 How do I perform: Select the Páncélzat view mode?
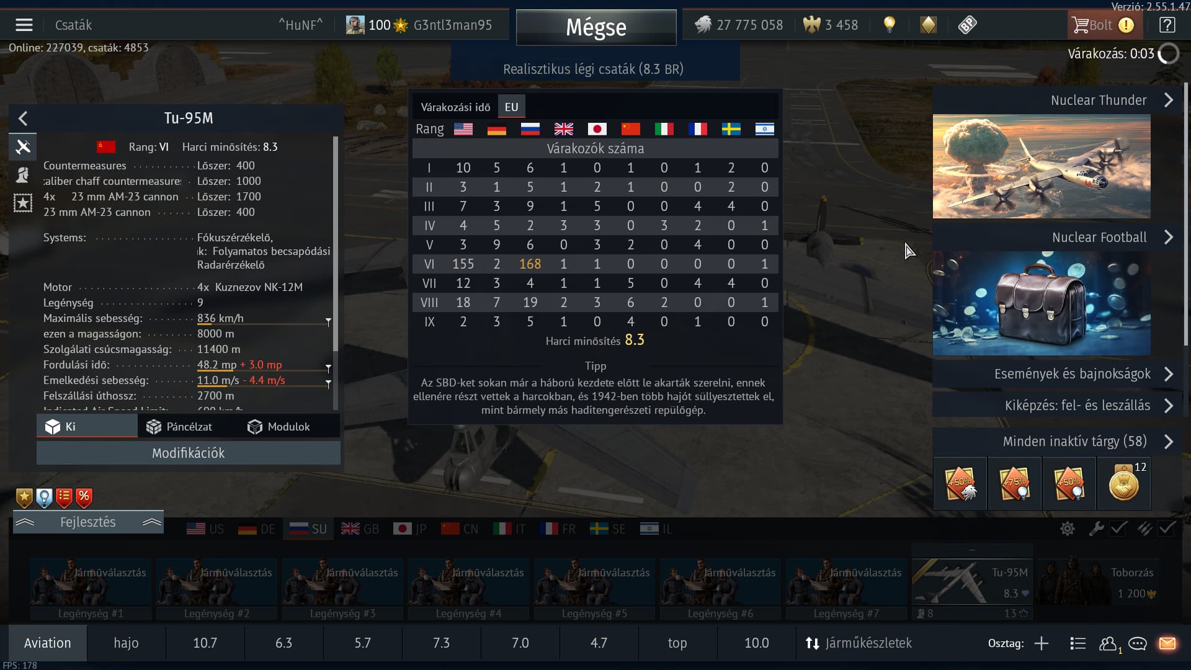179,427
